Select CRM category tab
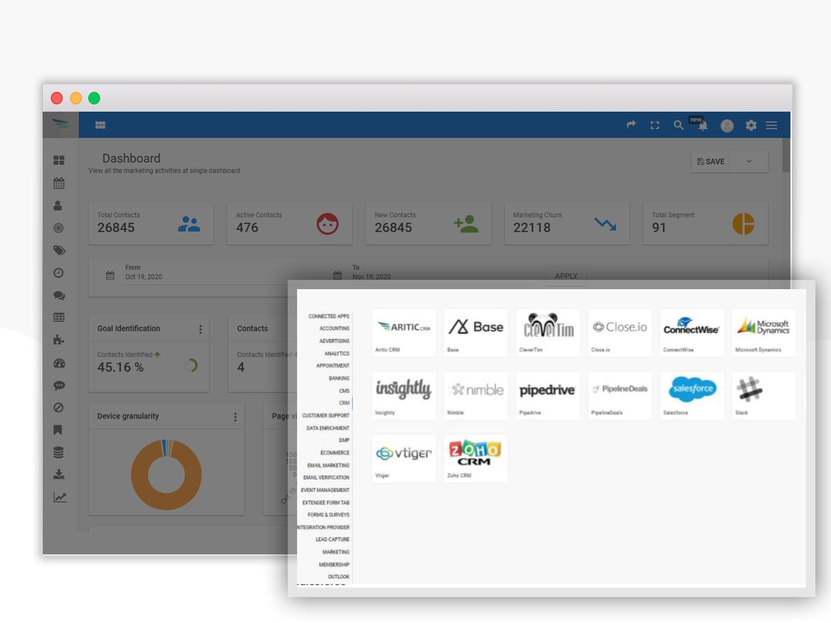Viewport: 831px width, 623px height. (344, 403)
